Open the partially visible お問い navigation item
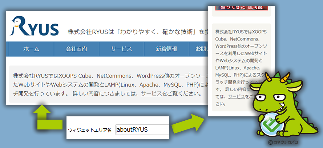The height and width of the screenshot is (148, 323). pos(199,49)
